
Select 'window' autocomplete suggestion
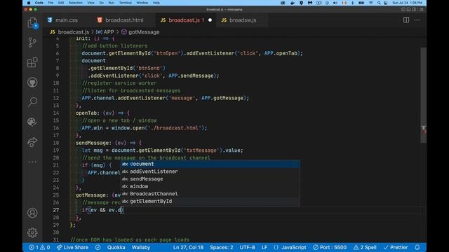pos(210,186)
